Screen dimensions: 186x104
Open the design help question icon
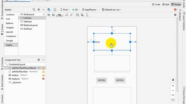175,15
